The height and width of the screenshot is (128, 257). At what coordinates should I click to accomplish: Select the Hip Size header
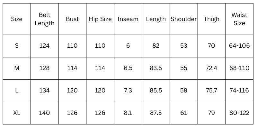pyautogui.click(x=100, y=19)
